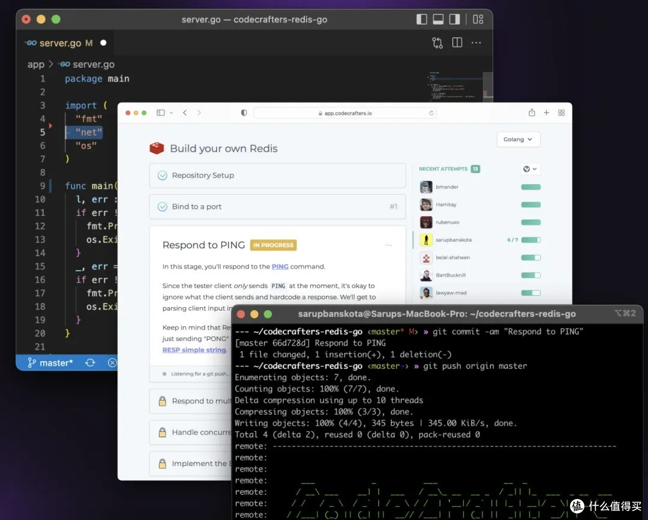Image resolution: width=648 pixels, height=520 pixels.
Task: Click errors icon in VS Code status bar
Action: point(112,363)
